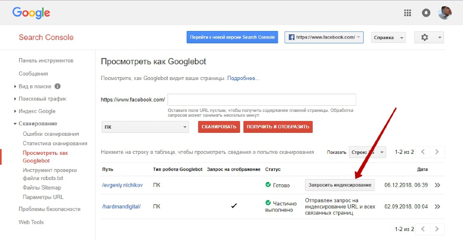
Task: Click the СКАНИРОВАТЬ button
Action: click(x=219, y=127)
